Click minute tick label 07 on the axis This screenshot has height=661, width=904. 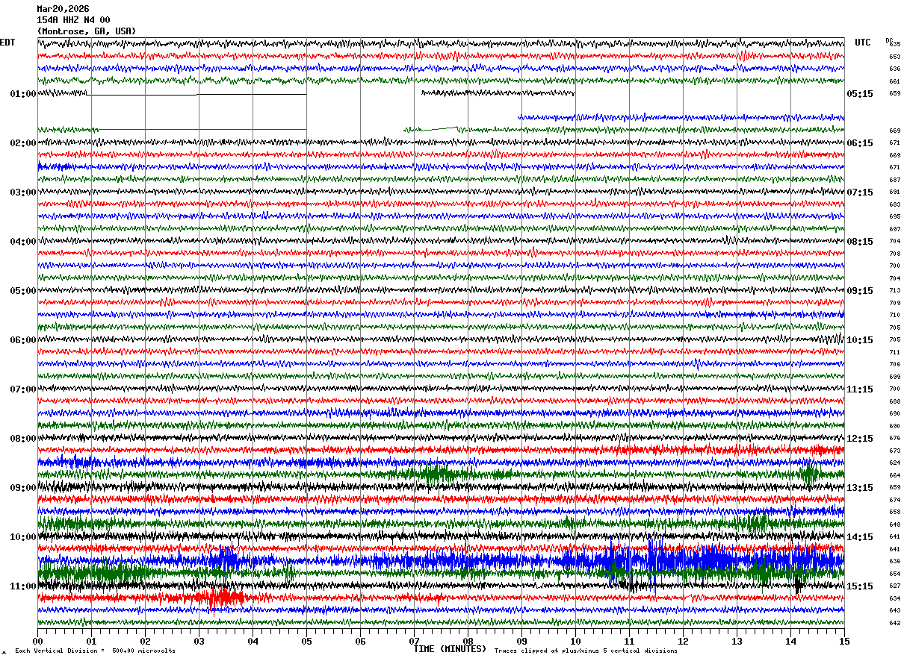click(x=414, y=641)
